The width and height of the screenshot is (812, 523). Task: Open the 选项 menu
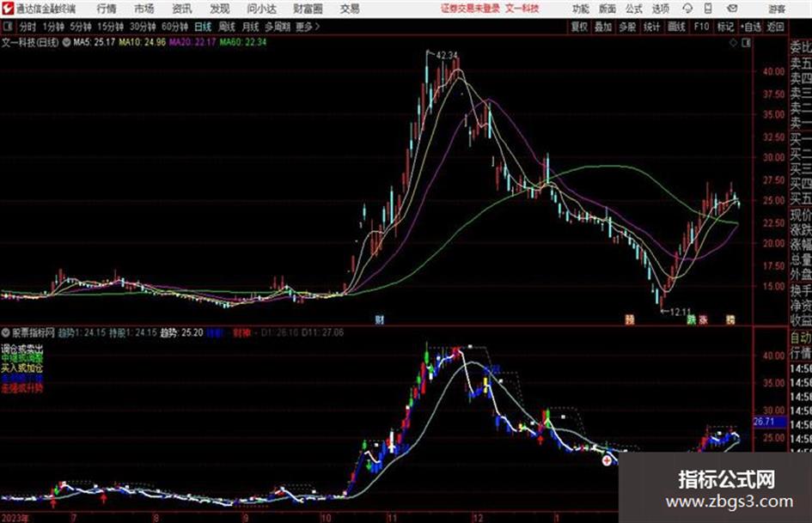[x=660, y=9]
